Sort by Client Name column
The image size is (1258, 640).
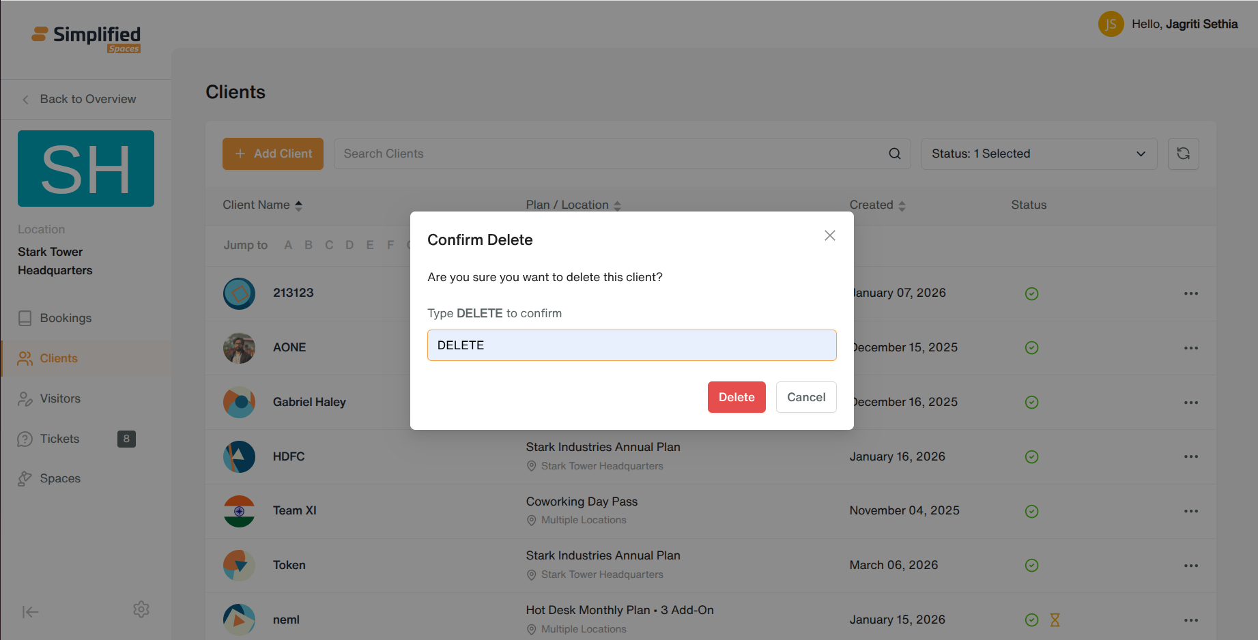pos(263,205)
